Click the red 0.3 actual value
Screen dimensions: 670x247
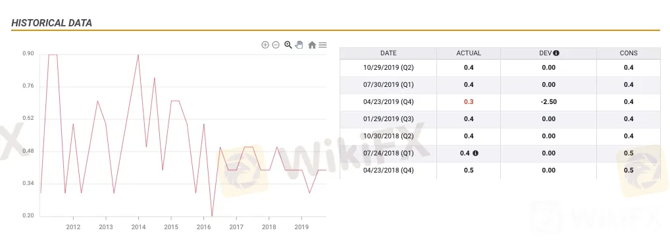click(469, 101)
